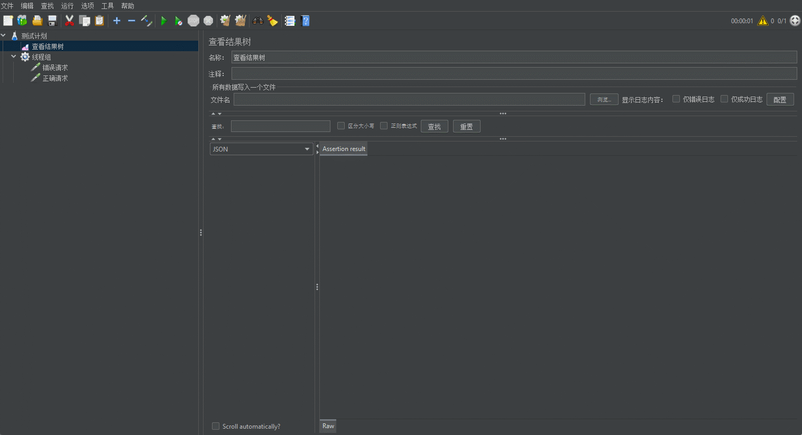Click the Start no pauses icon

[x=179, y=21]
